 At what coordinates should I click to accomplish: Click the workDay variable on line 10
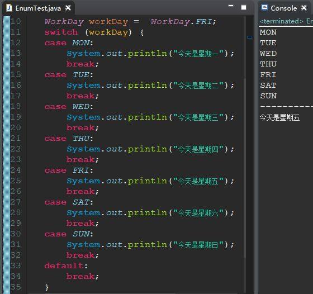108,22
